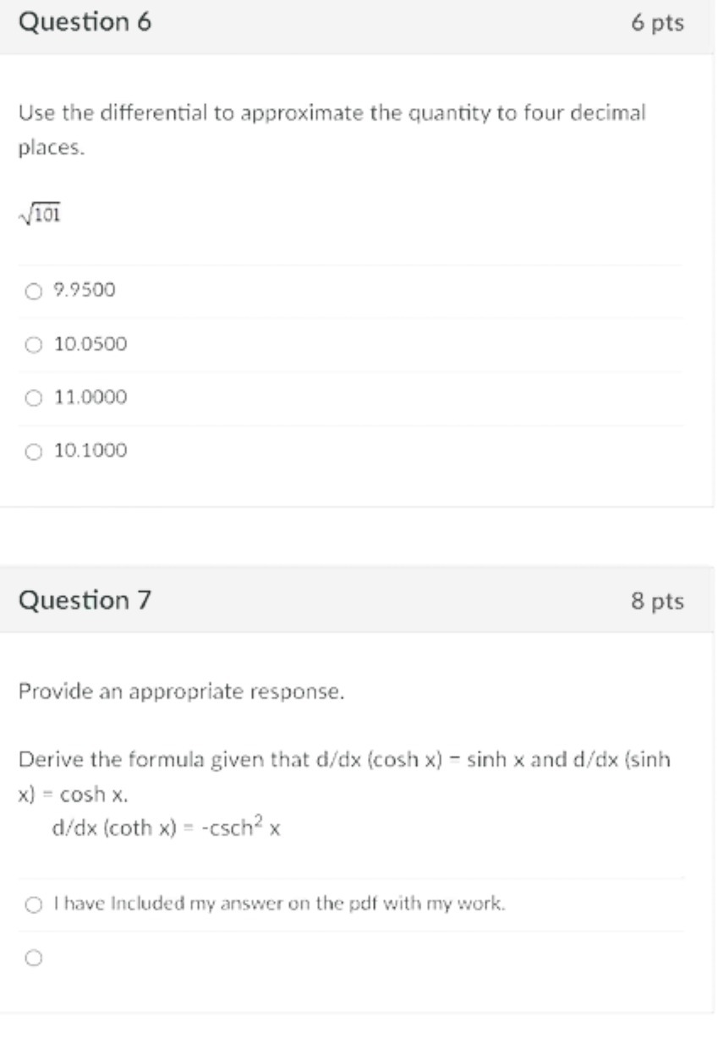Select the 10.0500 answer option
This screenshot has height=1044, width=718.
point(32,343)
